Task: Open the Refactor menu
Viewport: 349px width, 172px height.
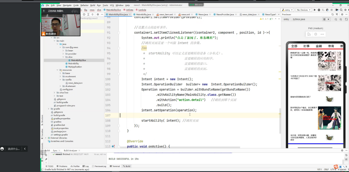Action: pos(84,5)
